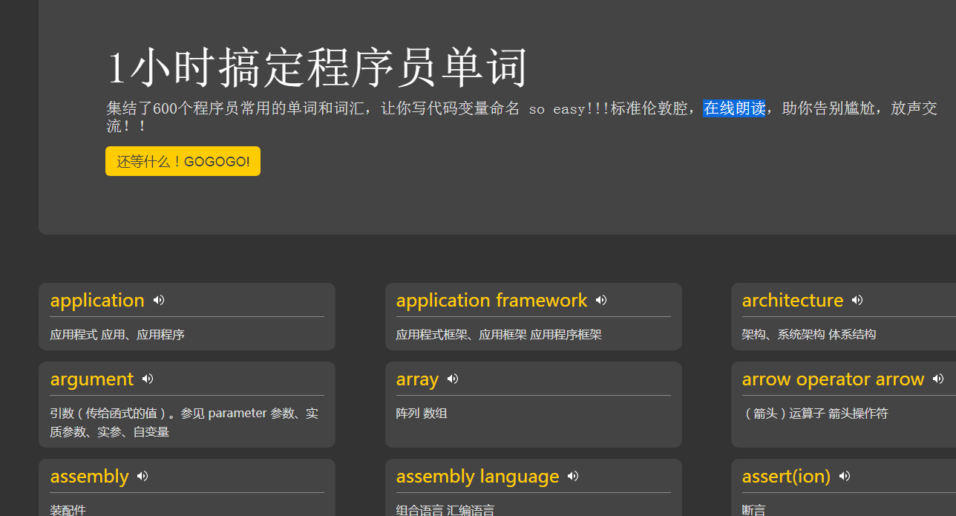
Task: Click definition 应用程式框架、应用框架 应用程序框架
Action: 499,335
